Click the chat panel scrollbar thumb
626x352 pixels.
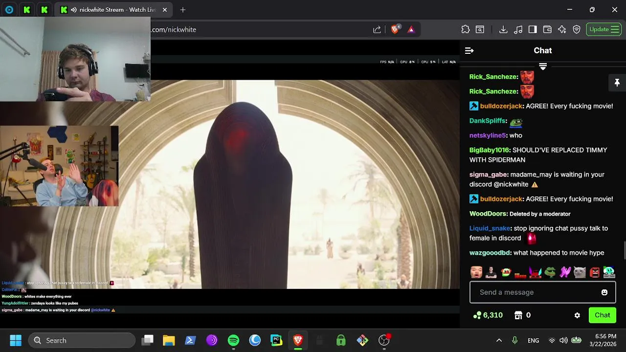(x=624, y=249)
